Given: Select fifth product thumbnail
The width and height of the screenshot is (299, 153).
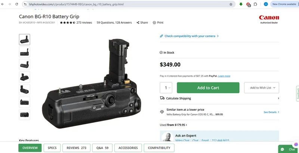Looking at the screenshot, I should [24, 89].
